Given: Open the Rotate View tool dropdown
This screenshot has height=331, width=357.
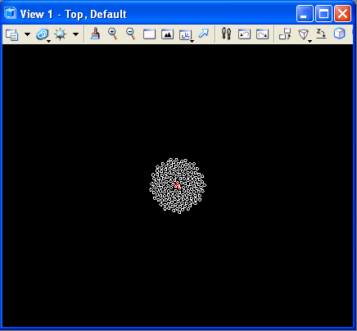Looking at the screenshot, I should 186,35.
